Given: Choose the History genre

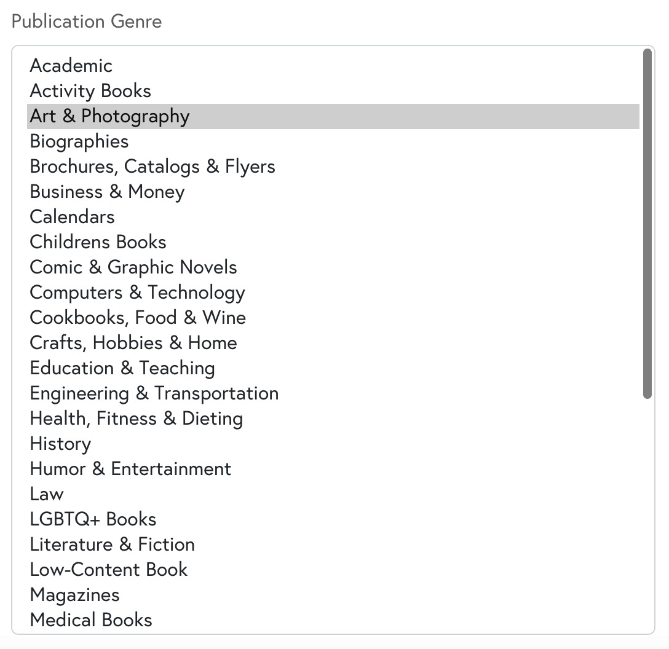Looking at the screenshot, I should (x=60, y=444).
